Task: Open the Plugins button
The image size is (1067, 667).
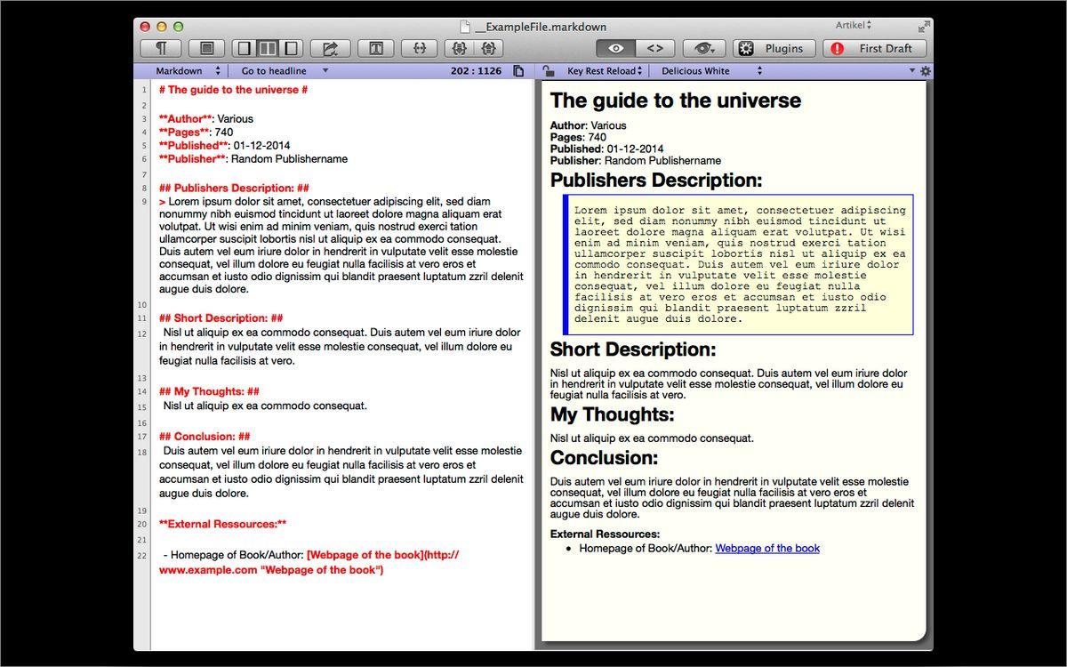Action: click(x=774, y=49)
